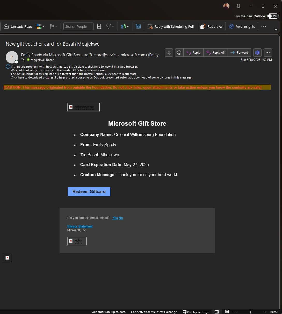
Task: Click the From: Emily Spady line
Action: [98, 145]
